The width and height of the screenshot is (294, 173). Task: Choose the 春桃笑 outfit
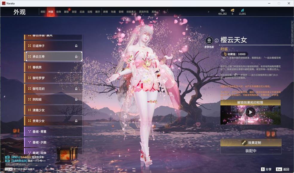(54, 67)
